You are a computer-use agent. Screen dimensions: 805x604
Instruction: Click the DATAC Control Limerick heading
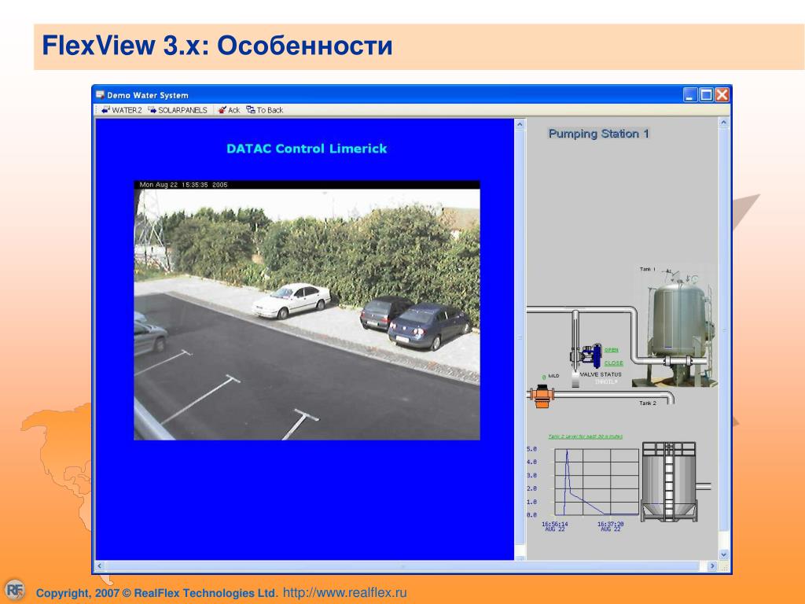307,149
